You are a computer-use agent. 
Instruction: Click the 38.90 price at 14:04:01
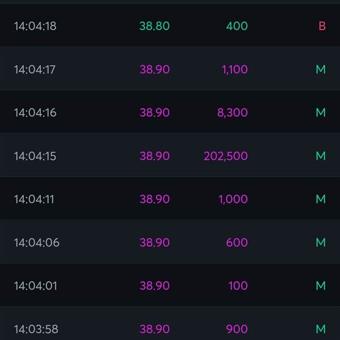tap(154, 286)
